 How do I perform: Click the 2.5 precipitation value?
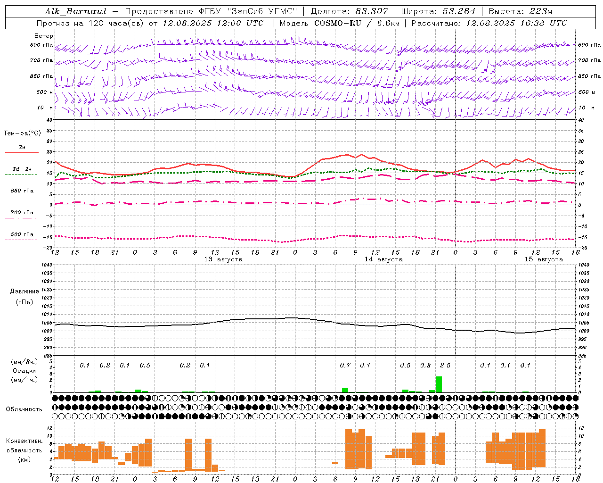tap(445, 365)
